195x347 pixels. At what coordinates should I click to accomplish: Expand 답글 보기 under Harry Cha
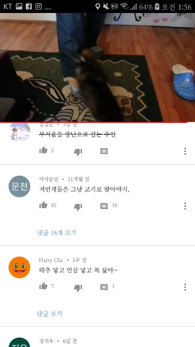pos(49,314)
